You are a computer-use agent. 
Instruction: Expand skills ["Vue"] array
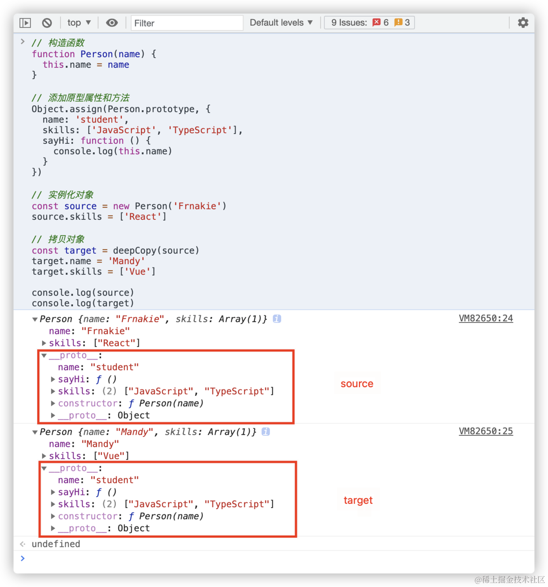tap(44, 456)
